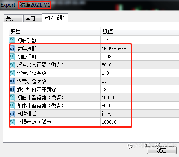The image size is (179, 157).
Task: Click the icon beside 浮亏加仓次数
Action: pyautogui.click(x=12, y=81)
